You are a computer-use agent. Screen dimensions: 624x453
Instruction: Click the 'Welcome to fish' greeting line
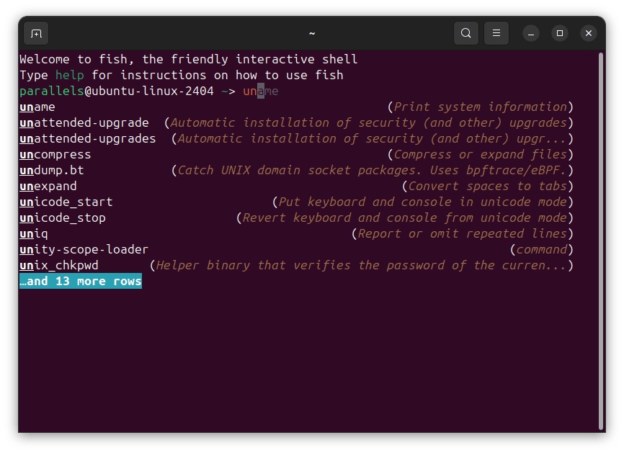click(x=189, y=59)
